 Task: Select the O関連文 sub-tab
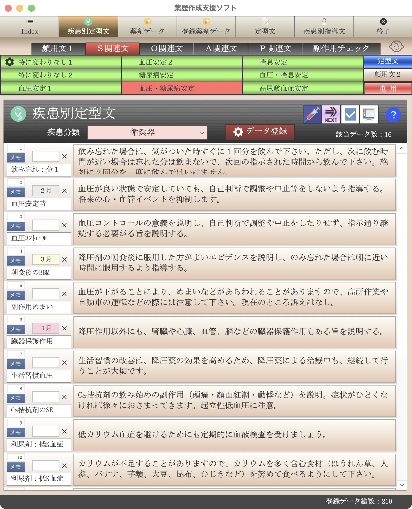[x=167, y=49]
